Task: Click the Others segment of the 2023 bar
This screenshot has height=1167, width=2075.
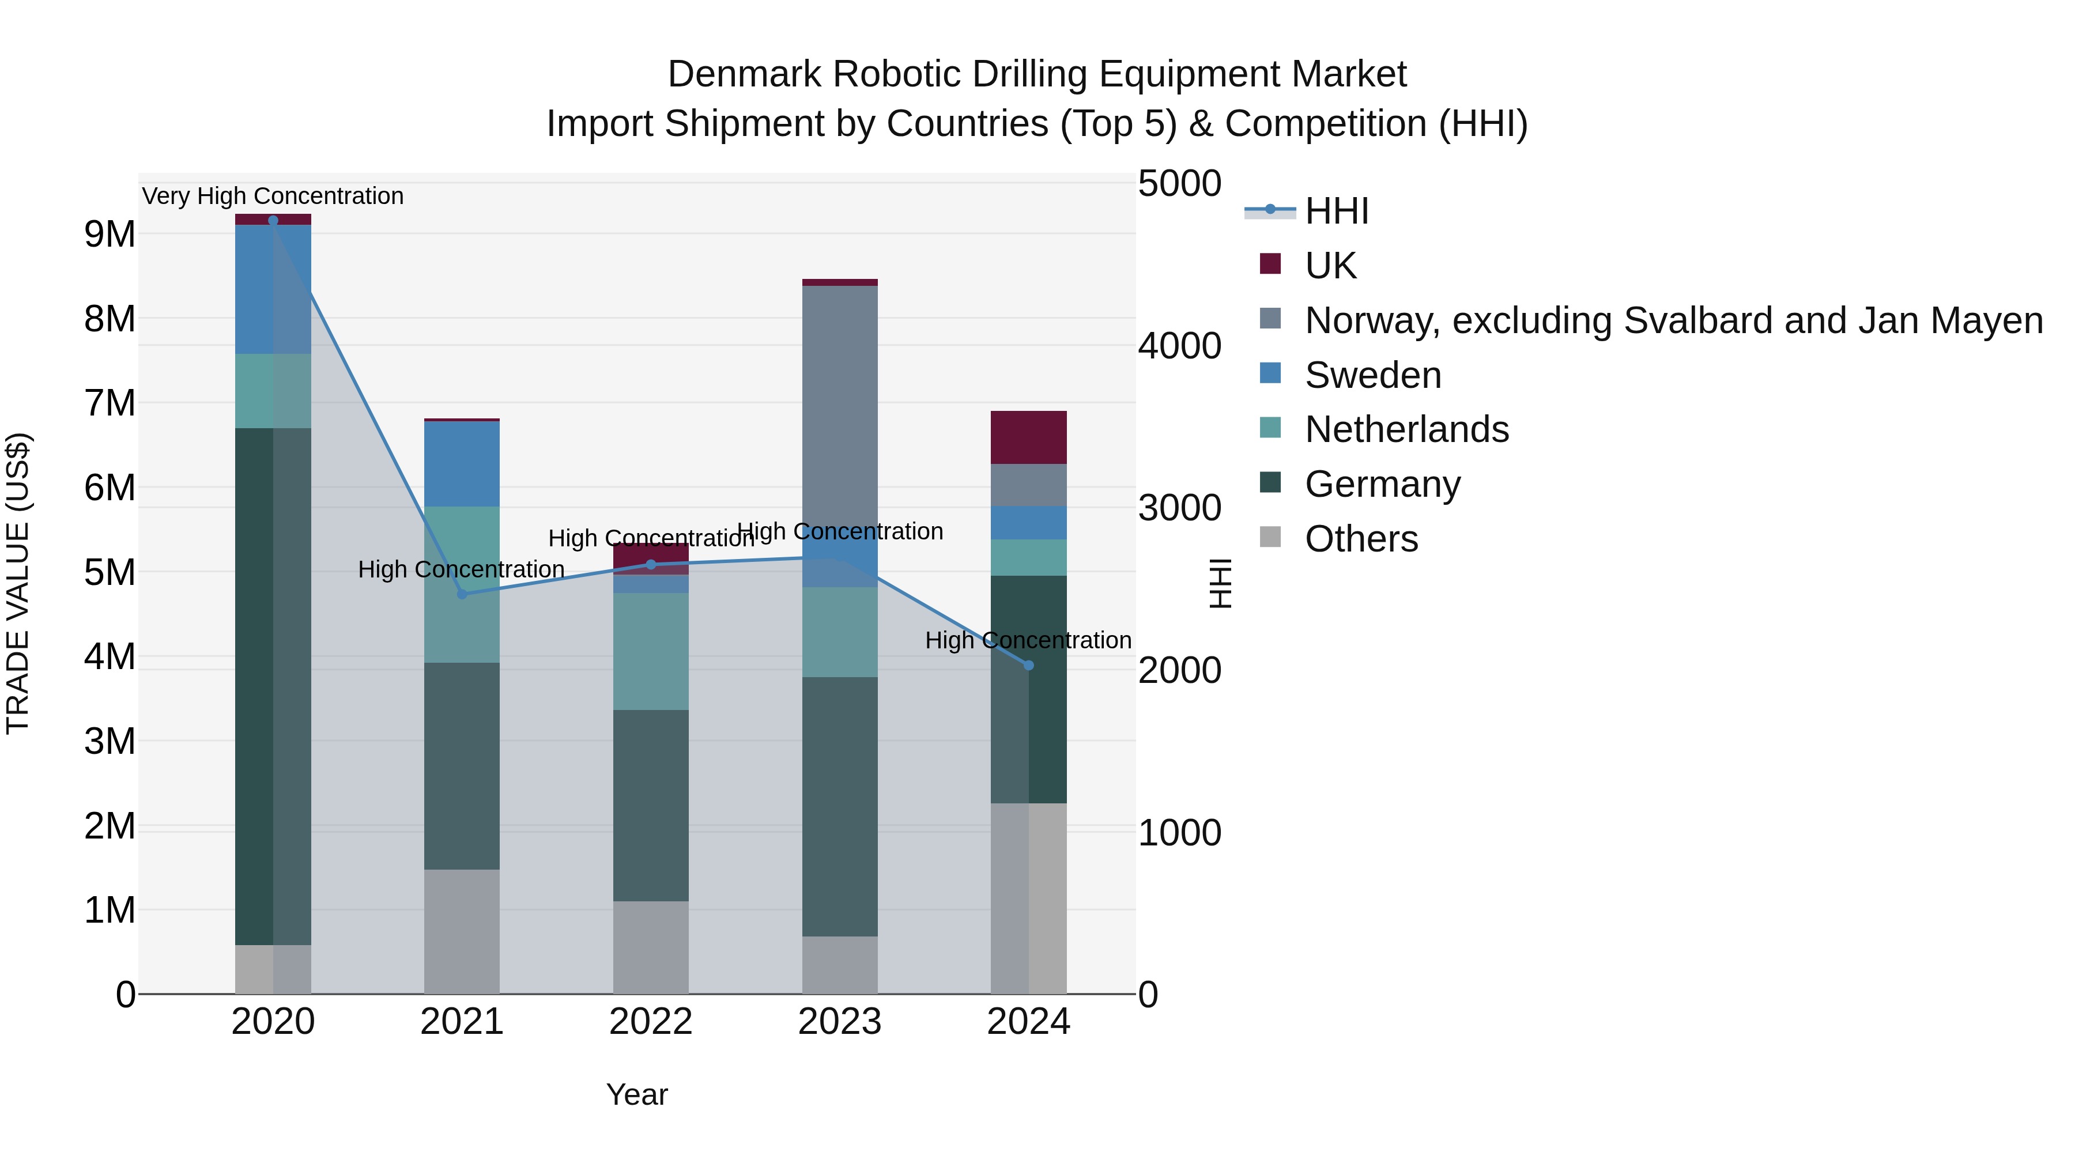Action: point(840,966)
